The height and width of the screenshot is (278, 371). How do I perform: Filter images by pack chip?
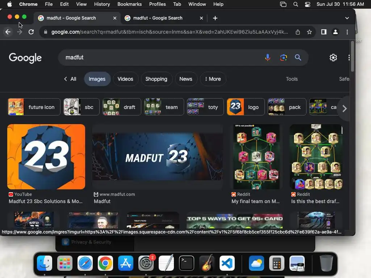[x=287, y=107]
